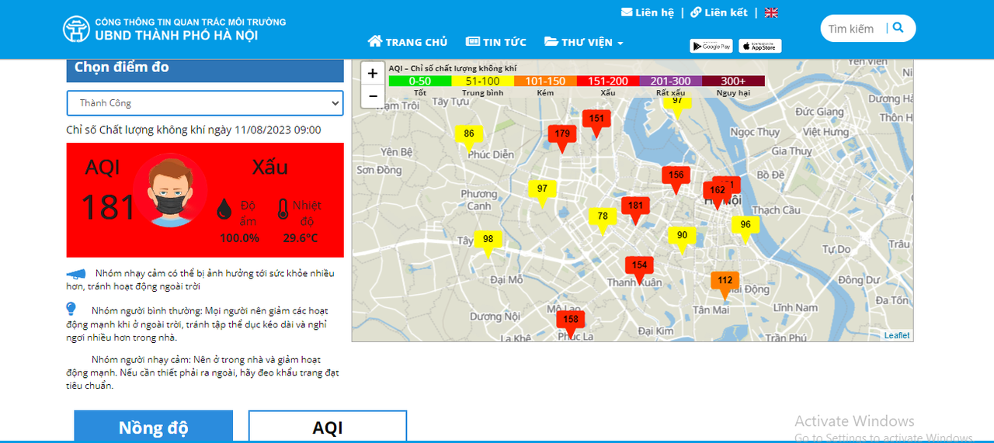Select the map marker showing AQI 179

pyautogui.click(x=562, y=134)
